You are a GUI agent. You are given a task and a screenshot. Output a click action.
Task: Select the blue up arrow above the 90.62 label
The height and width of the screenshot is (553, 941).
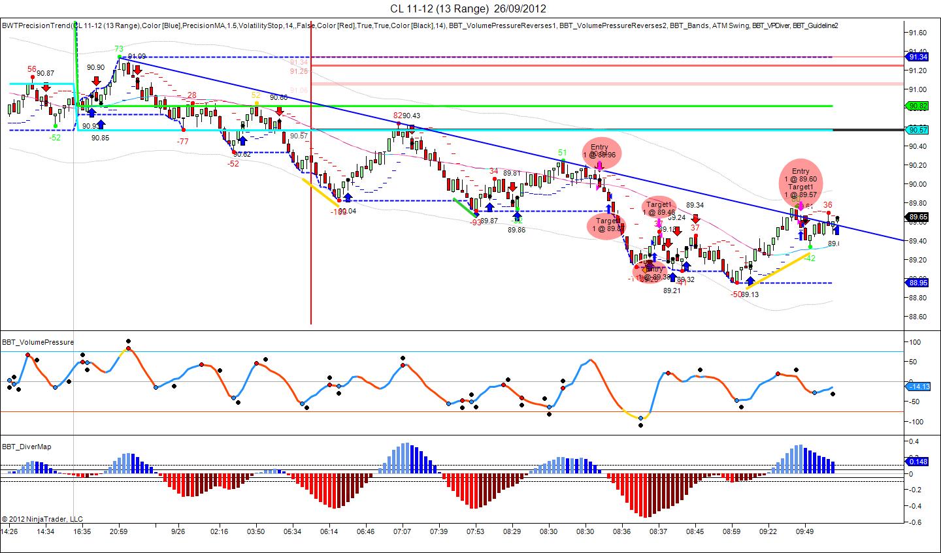(x=242, y=140)
